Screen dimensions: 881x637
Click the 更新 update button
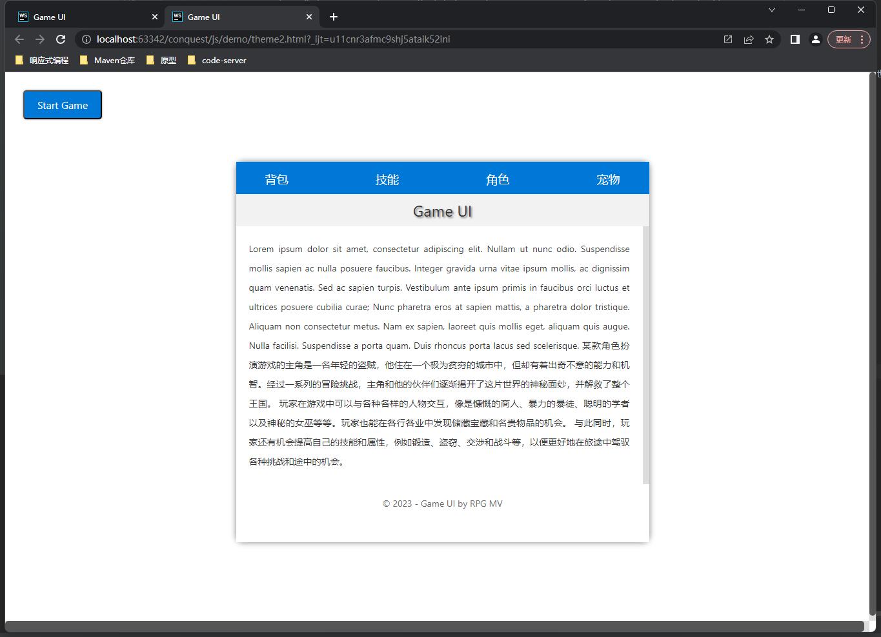pos(849,39)
